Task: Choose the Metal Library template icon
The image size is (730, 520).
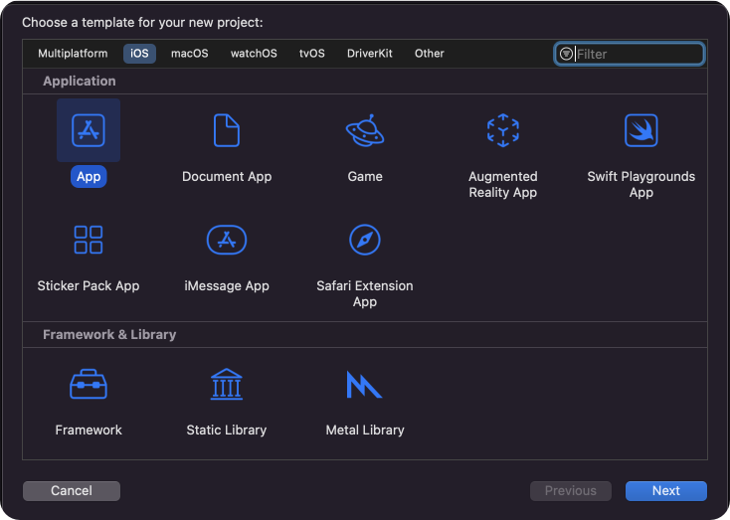Action: (x=365, y=384)
